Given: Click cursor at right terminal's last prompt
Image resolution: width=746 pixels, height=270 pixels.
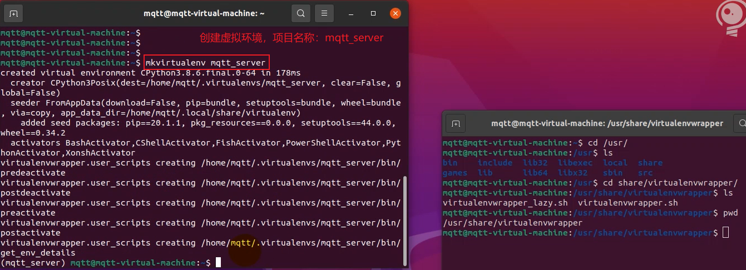Looking at the screenshot, I should click(x=726, y=233).
